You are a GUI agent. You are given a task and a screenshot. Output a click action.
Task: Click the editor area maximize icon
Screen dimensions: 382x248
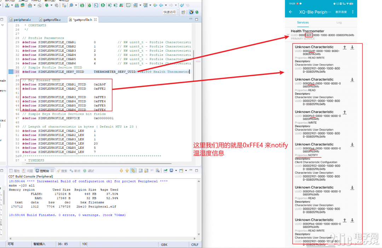[197, 19]
